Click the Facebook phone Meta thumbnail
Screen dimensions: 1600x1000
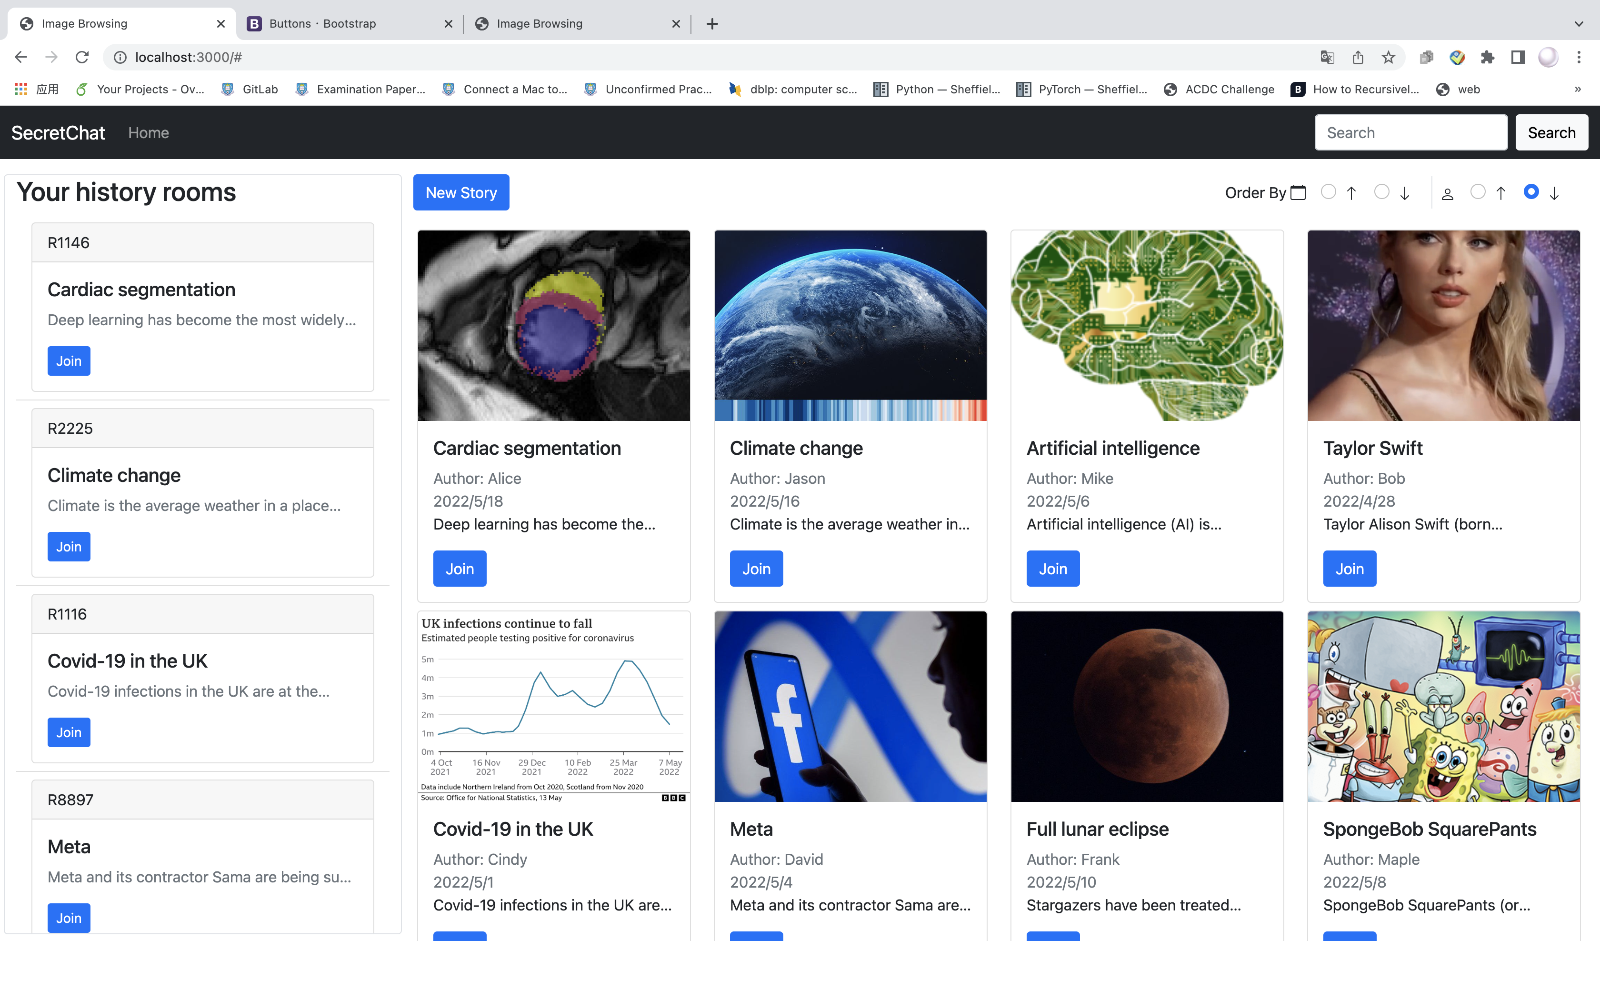click(x=850, y=706)
